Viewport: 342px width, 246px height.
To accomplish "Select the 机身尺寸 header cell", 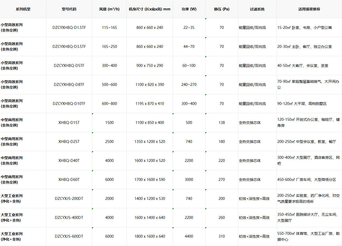I will click(x=150, y=9).
